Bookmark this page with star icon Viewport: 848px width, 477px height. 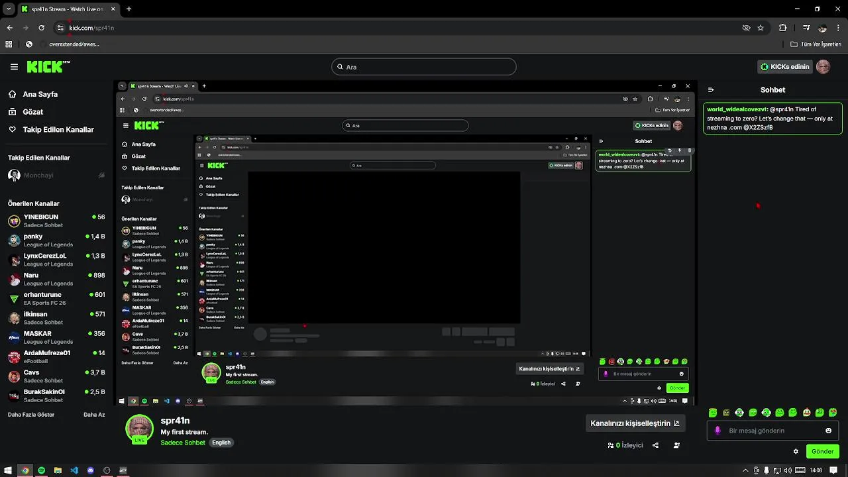pos(761,28)
